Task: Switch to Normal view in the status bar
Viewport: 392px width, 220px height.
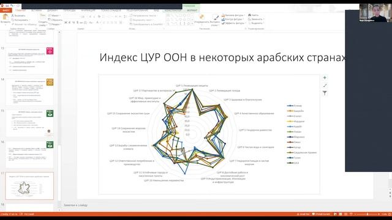Action: (x=335, y=215)
